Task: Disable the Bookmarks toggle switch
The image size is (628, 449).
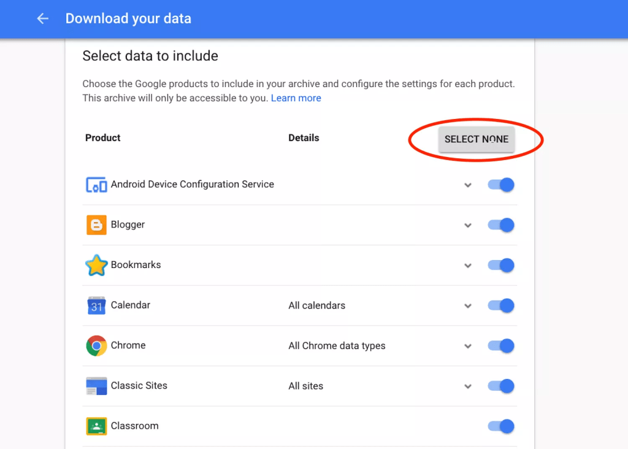Action: click(x=501, y=266)
